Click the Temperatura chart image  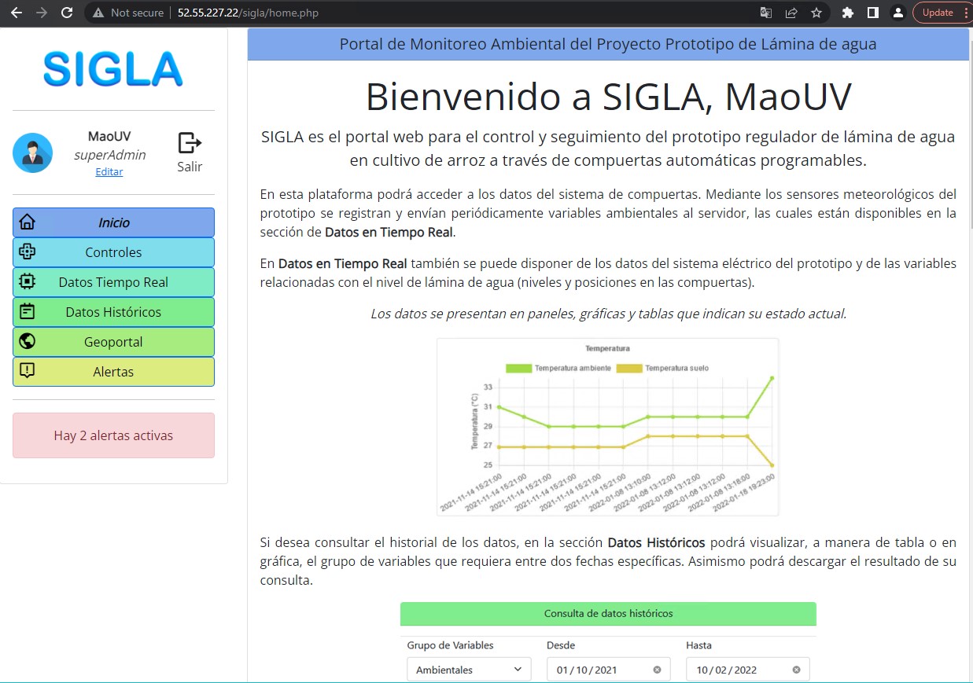[x=608, y=427]
